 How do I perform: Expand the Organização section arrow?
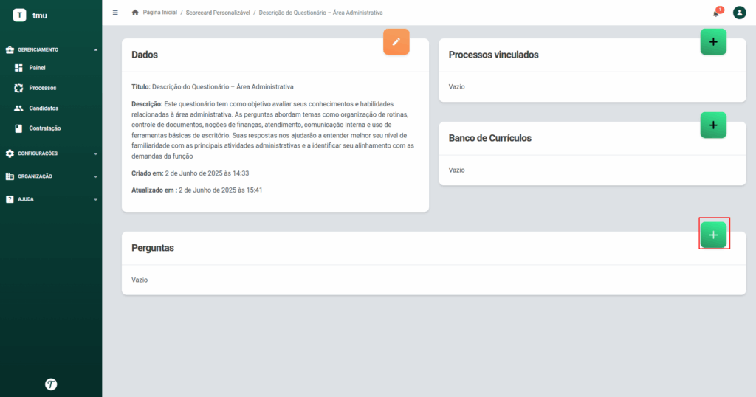[x=95, y=177]
